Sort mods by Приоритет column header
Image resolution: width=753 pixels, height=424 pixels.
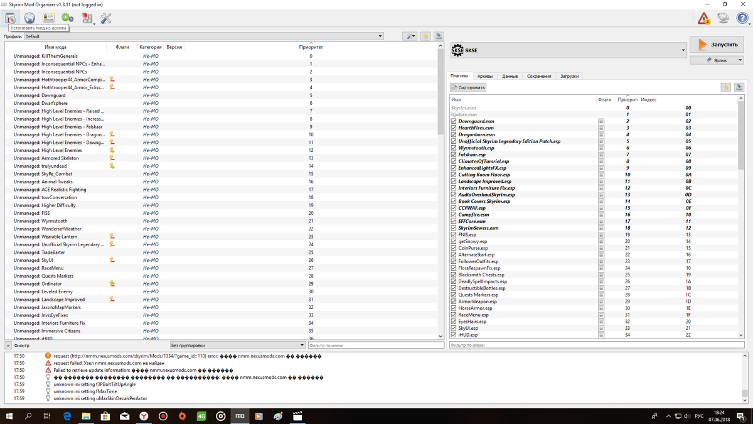tap(311, 47)
